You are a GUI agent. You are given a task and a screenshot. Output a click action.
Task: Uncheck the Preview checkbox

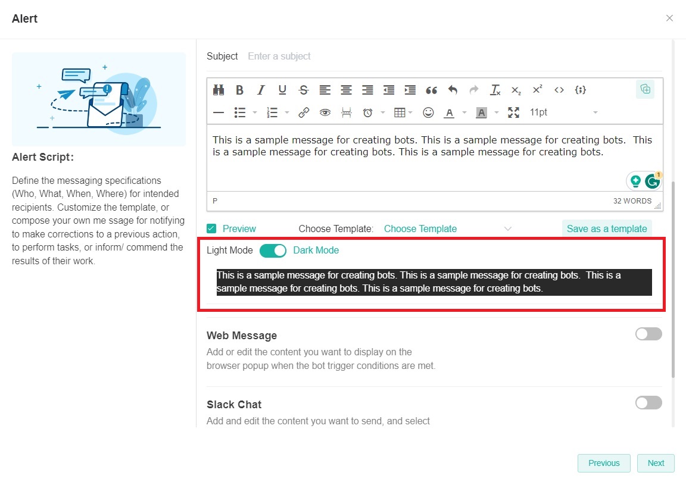tap(211, 229)
